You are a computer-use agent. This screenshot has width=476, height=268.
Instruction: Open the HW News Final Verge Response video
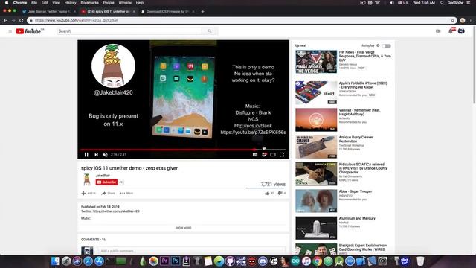coord(364,57)
